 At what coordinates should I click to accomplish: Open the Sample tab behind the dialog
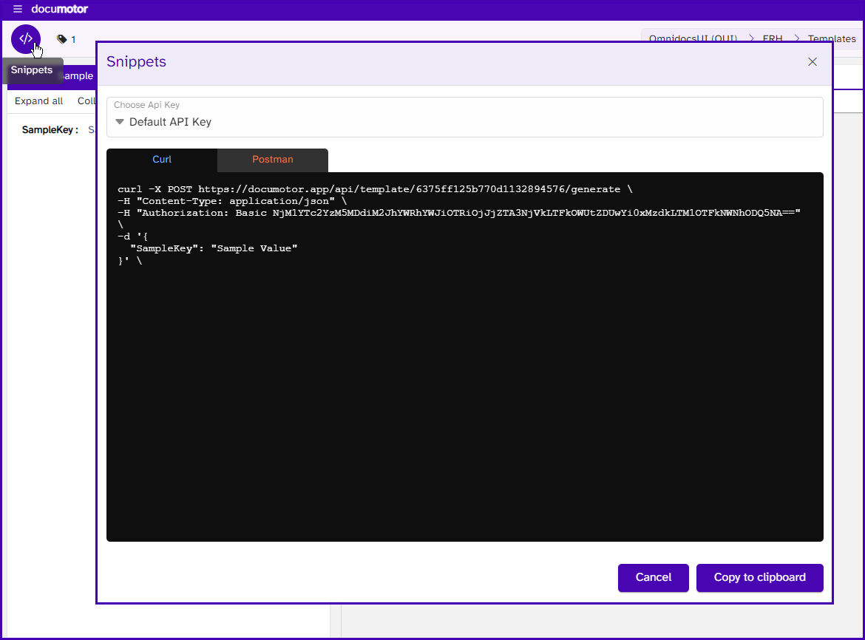pos(78,75)
